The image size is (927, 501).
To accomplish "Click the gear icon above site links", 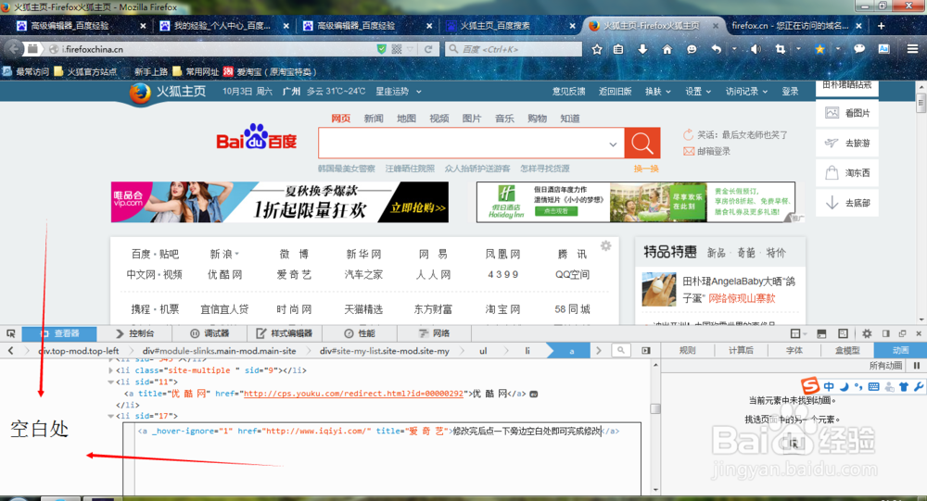I will click(x=605, y=245).
